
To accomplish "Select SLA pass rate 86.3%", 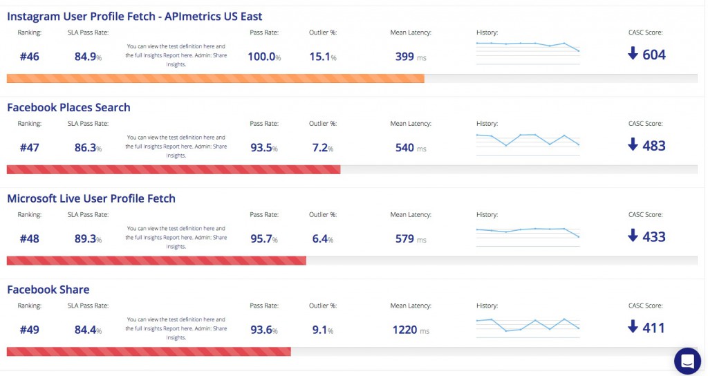I will 88,148.
